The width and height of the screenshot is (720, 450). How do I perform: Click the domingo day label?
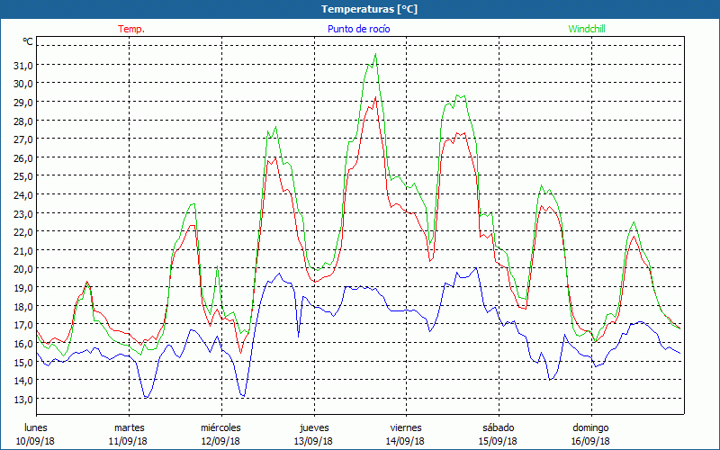coord(590,427)
